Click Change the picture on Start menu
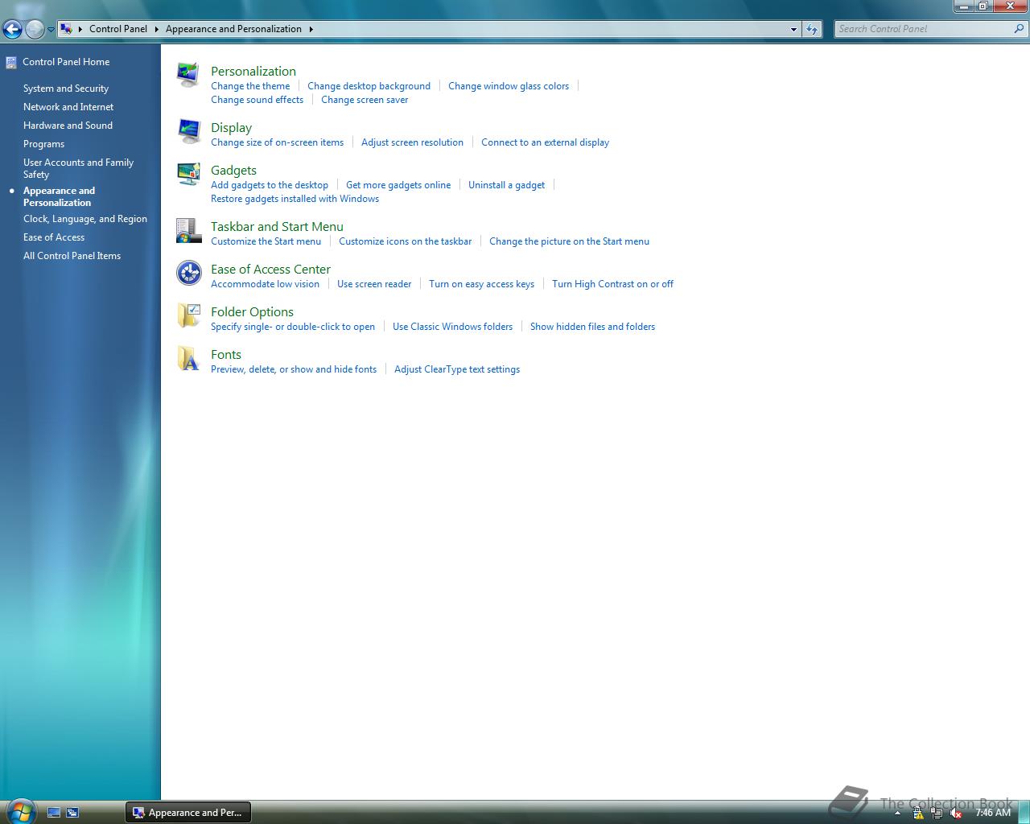 pyautogui.click(x=569, y=241)
